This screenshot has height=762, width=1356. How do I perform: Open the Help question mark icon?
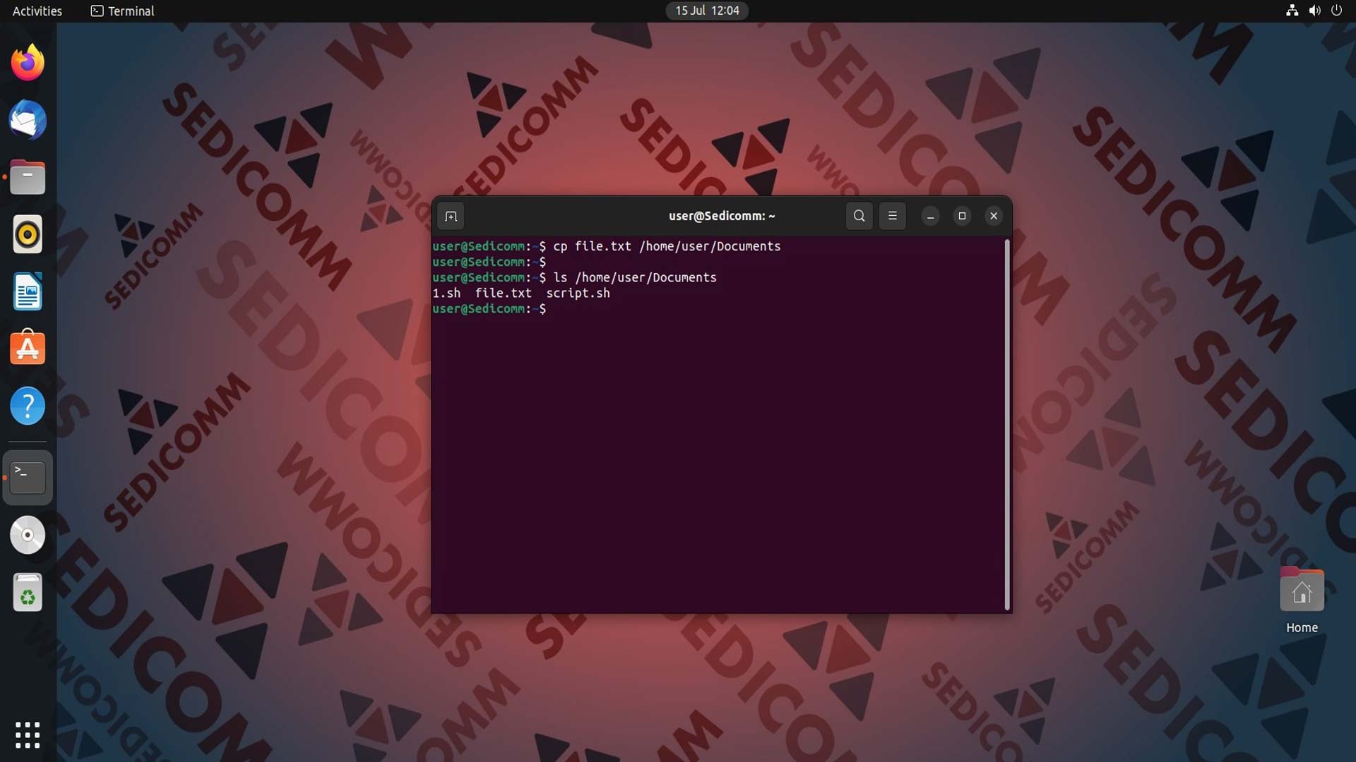point(28,406)
